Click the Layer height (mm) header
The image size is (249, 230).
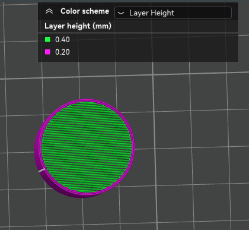[78, 26]
